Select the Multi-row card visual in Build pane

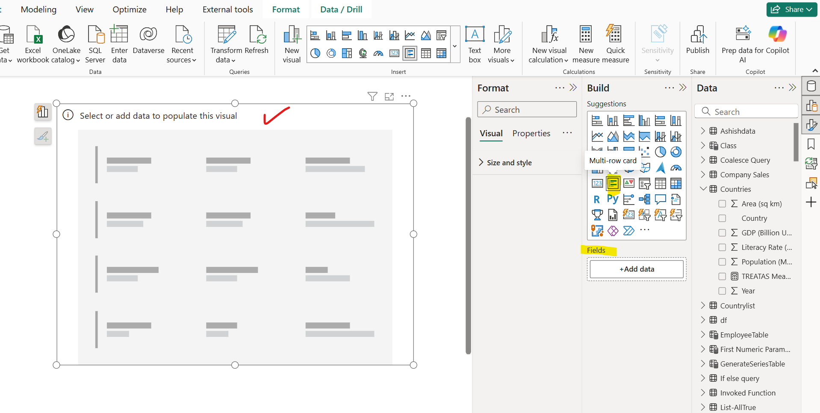click(613, 183)
